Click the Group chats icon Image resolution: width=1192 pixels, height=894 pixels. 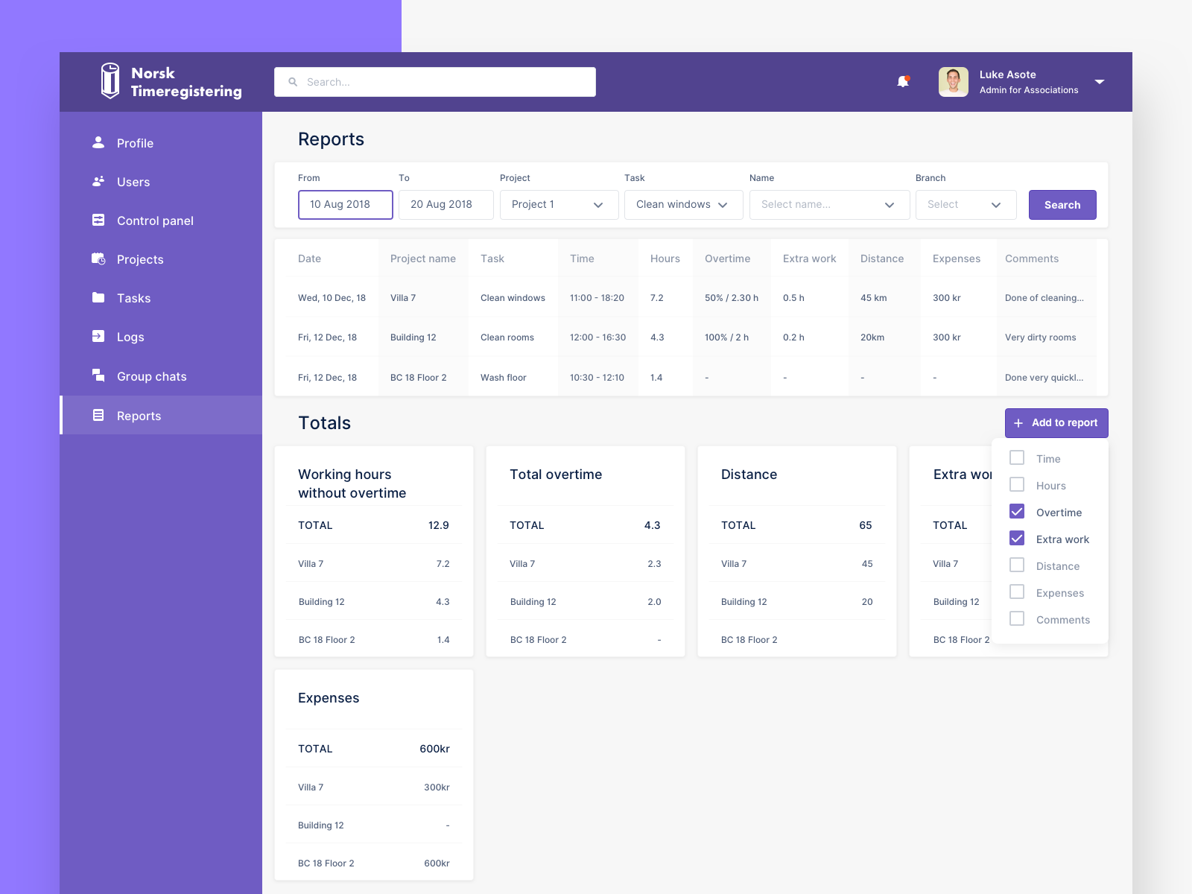tap(99, 375)
